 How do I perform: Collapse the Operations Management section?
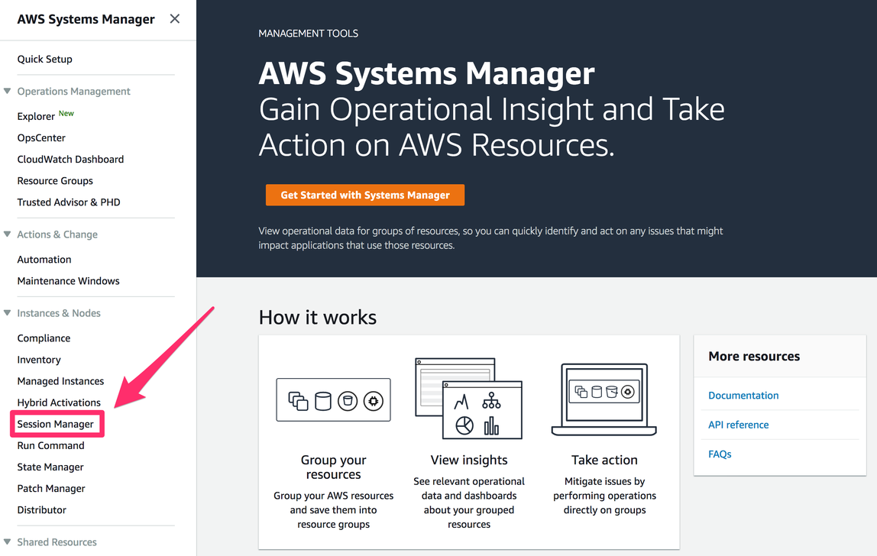coord(8,92)
